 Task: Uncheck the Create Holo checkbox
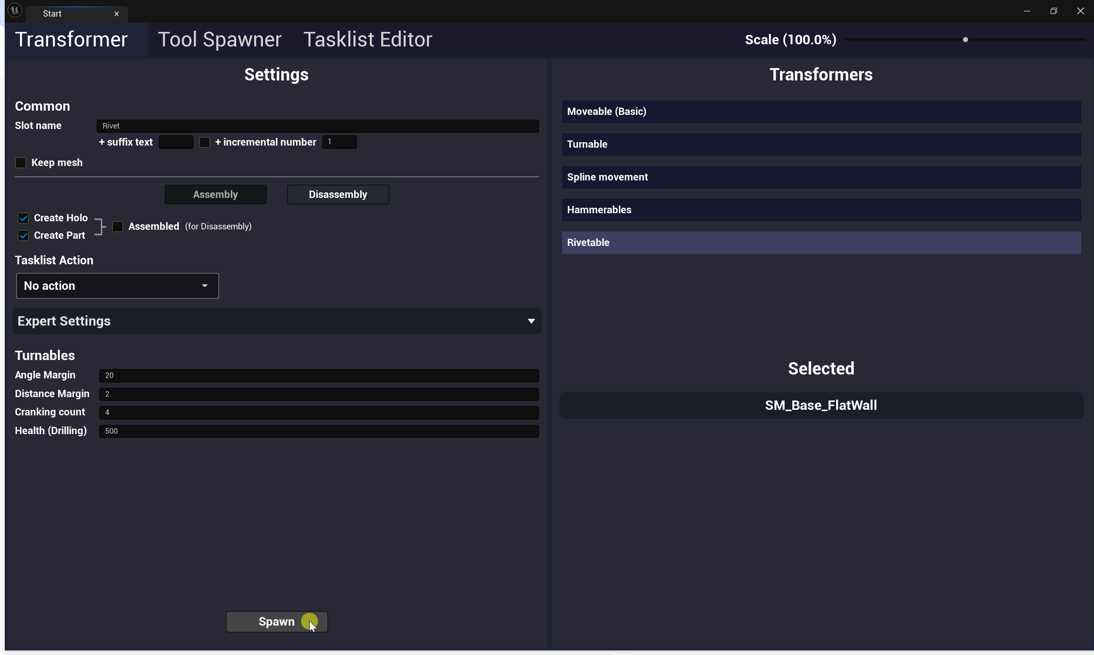[x=23, y=218]
